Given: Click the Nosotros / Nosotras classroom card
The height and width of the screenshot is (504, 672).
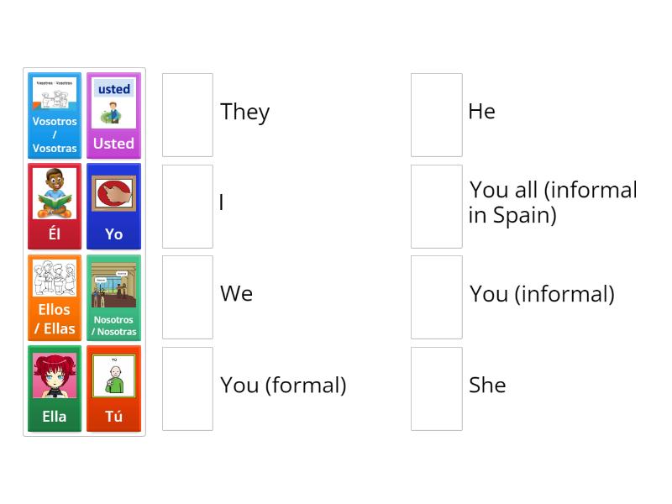Looking at the screenshot, I should pos(113,297).
